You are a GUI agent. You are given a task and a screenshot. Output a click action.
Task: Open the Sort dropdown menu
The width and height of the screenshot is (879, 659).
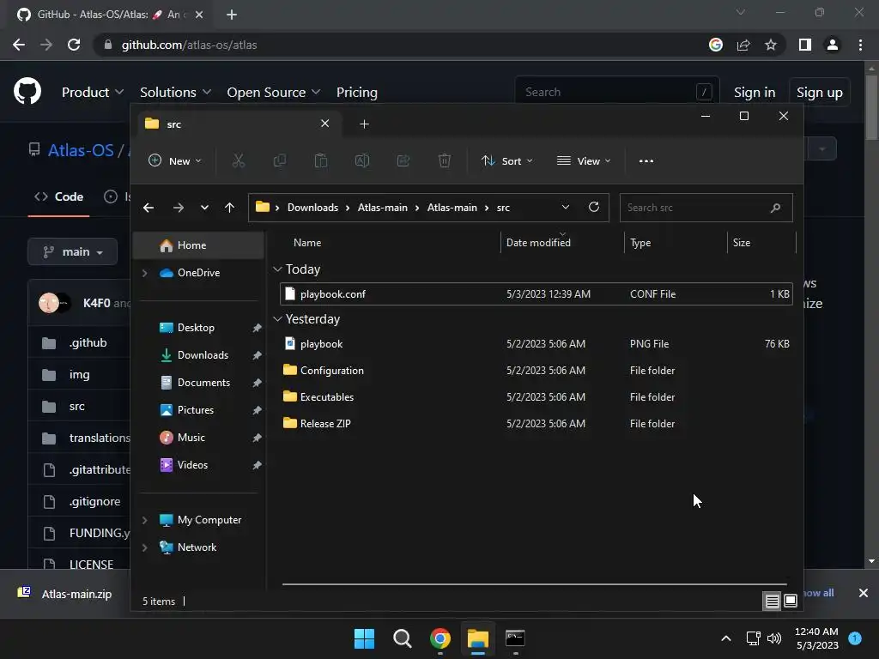(x=506, y=160)
